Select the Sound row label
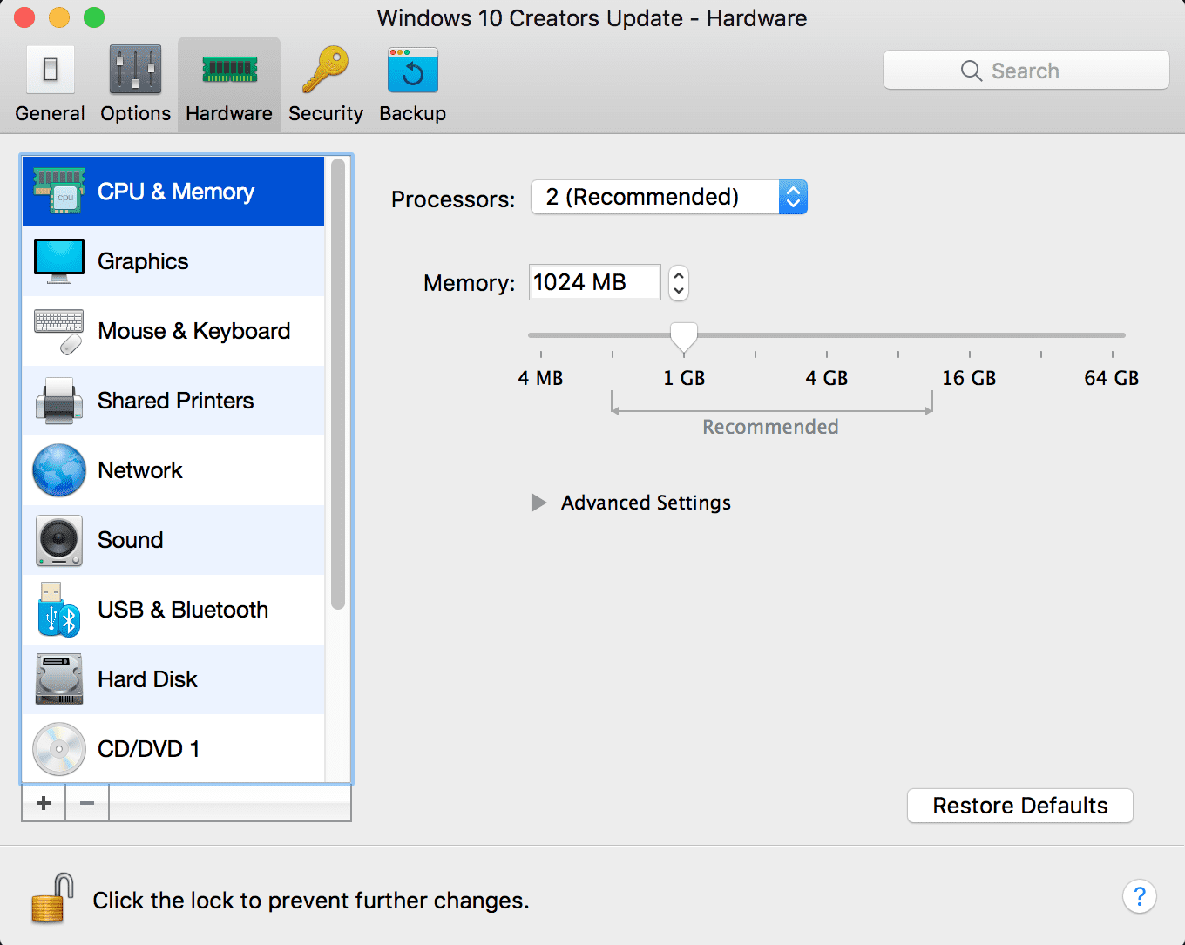Screen dimensions: 1185x945 click(131, 540)
